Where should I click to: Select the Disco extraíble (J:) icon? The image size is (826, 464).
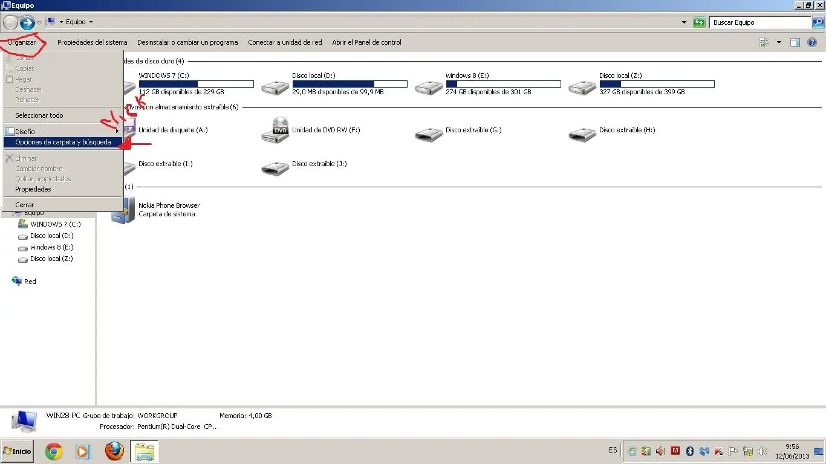[x=275, y=168]
